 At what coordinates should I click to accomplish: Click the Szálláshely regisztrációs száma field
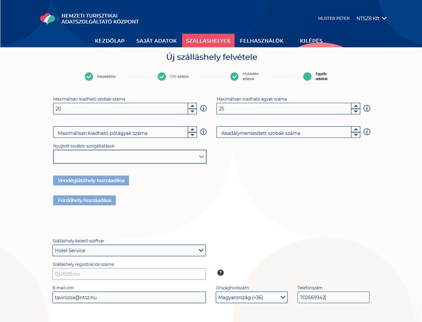click(x=129, y=274)
